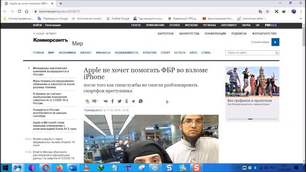The image size is (306, 172).
Task: Open a new browser tab
Action: tap(61, 3)
